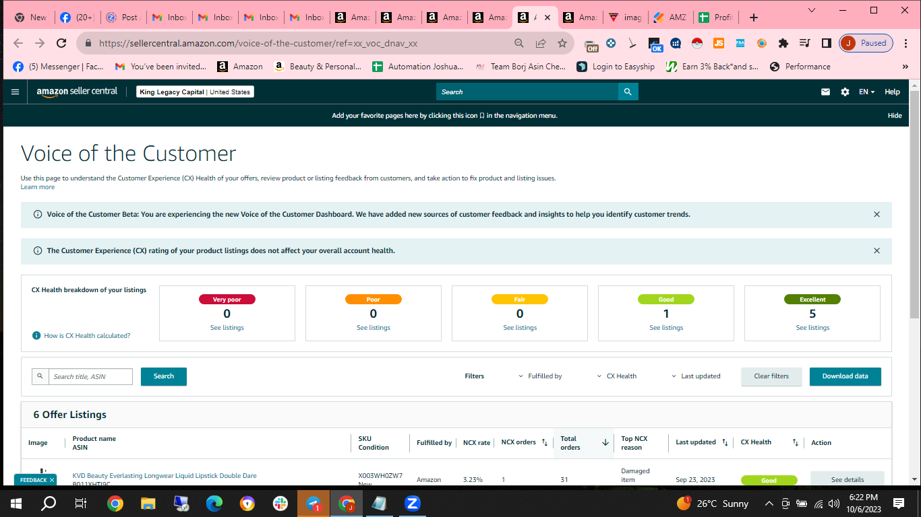The image size is (921, 517).
Task: Open a new tab with the plus button
Action: tap(754, 18)
